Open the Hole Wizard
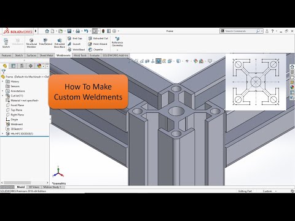 [x=98, y=44]
